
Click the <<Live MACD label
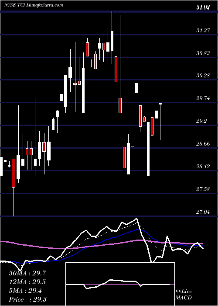pyautogui.click(x=184, y=295)
